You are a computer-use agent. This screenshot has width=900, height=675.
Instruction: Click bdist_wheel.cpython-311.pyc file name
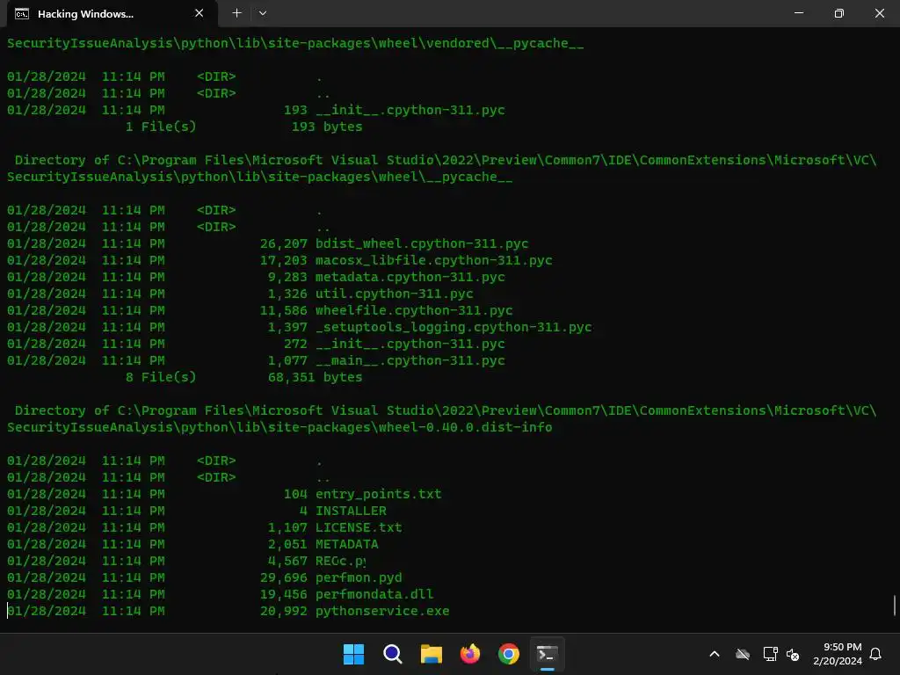click(422, 243)
